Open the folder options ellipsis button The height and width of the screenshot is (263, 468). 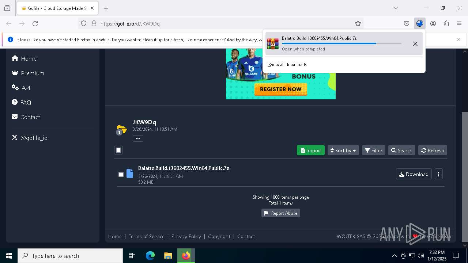(x=138, y=138)
